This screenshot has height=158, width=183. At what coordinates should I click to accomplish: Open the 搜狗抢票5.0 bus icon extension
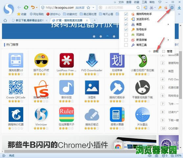coord(16,60)
